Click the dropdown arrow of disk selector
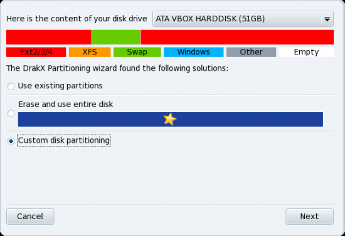345x236 pixels. (327, 19)
